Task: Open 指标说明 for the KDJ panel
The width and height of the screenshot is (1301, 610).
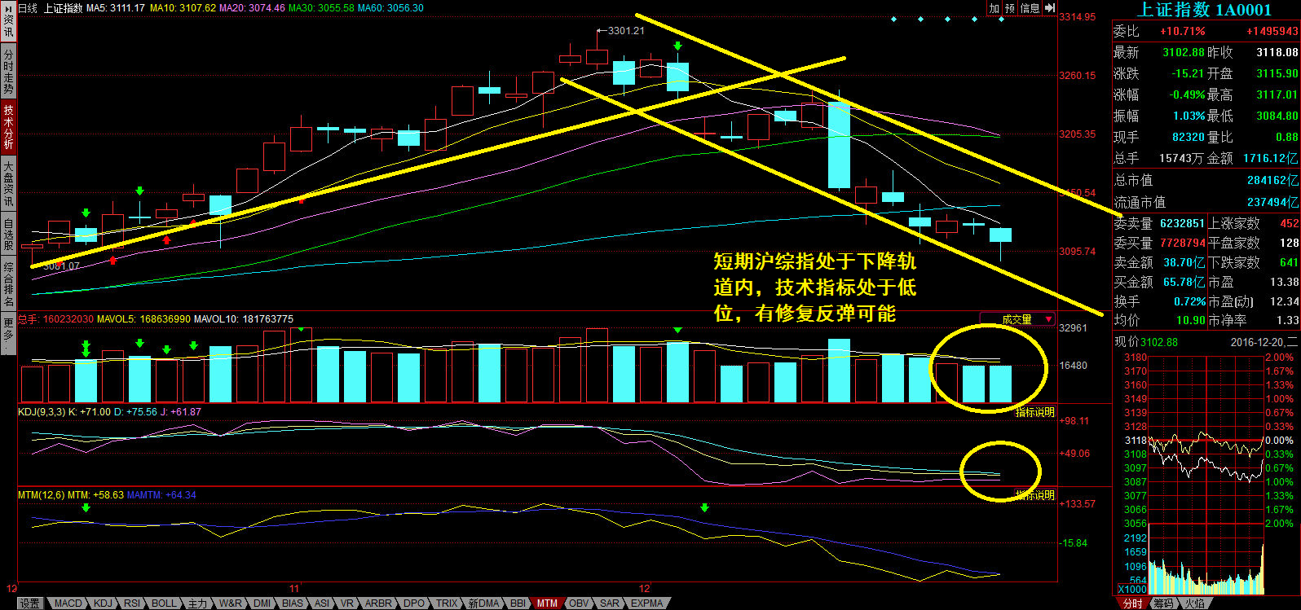Action: [1034, 412]
